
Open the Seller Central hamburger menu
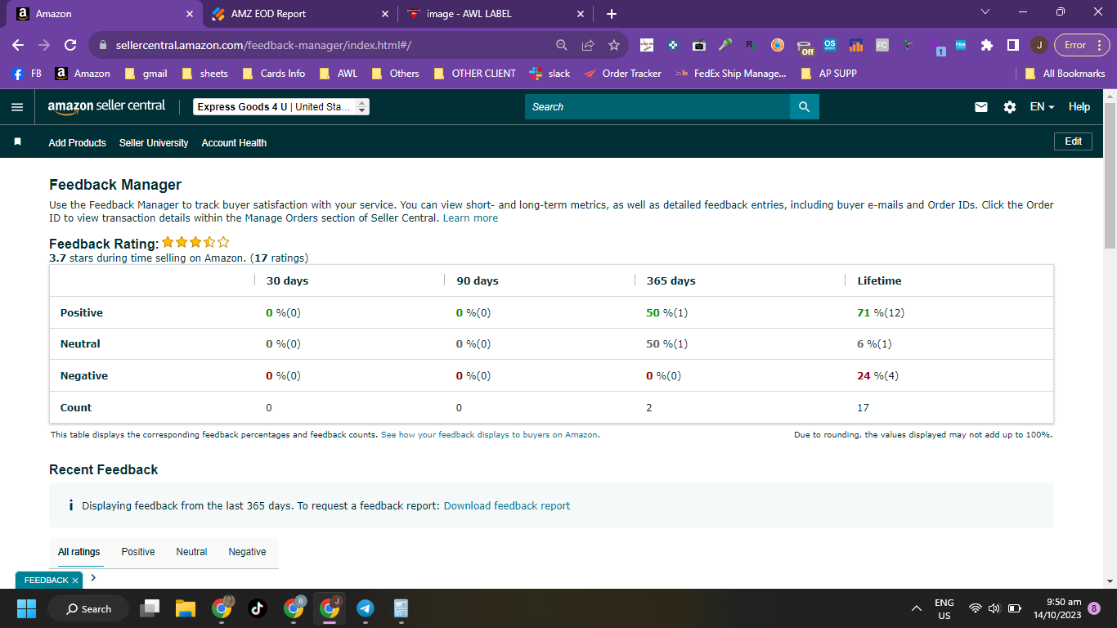18,107
